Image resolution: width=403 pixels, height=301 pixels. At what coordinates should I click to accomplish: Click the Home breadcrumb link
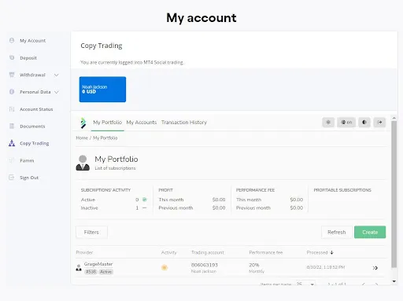coord(82,138)
